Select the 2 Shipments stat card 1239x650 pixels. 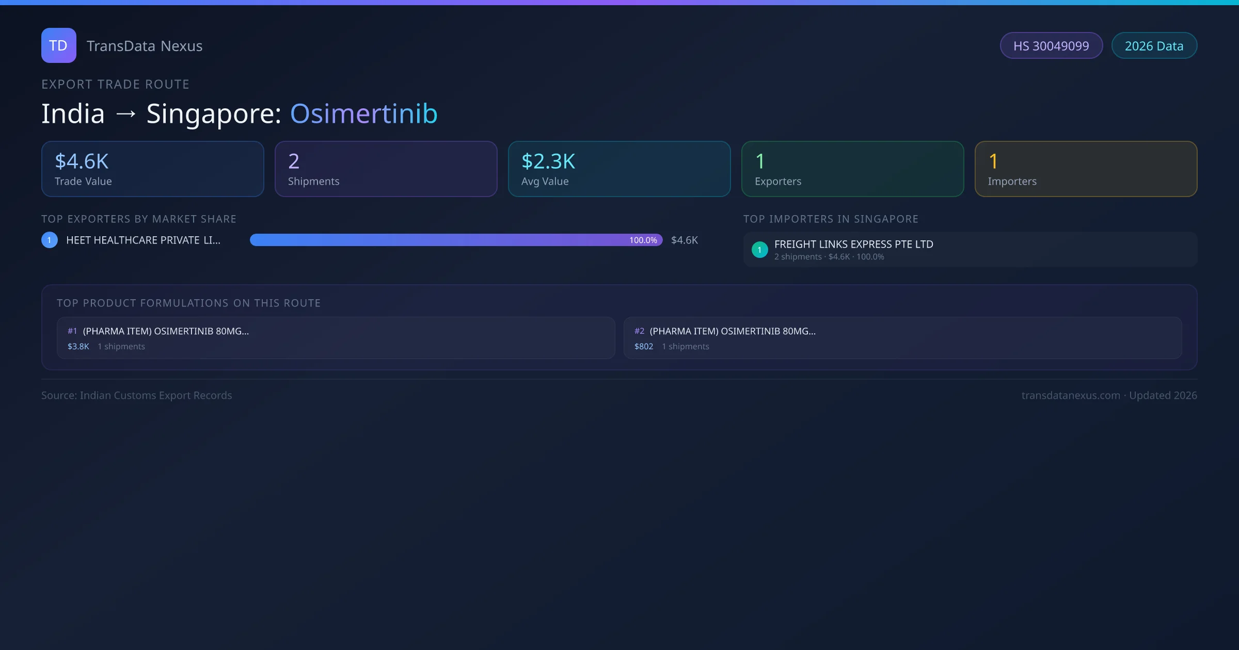click(x=386, y=169)
